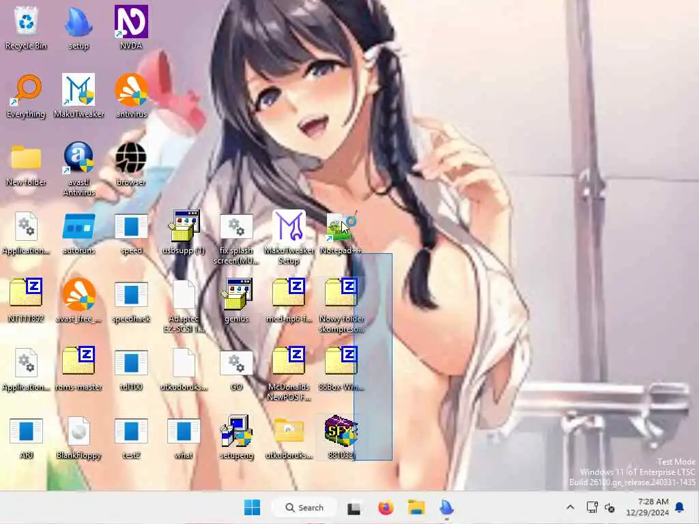Open the network status tray icon
Screen dimensions: 699x524
pyautogui.click(x=592, y=507)
